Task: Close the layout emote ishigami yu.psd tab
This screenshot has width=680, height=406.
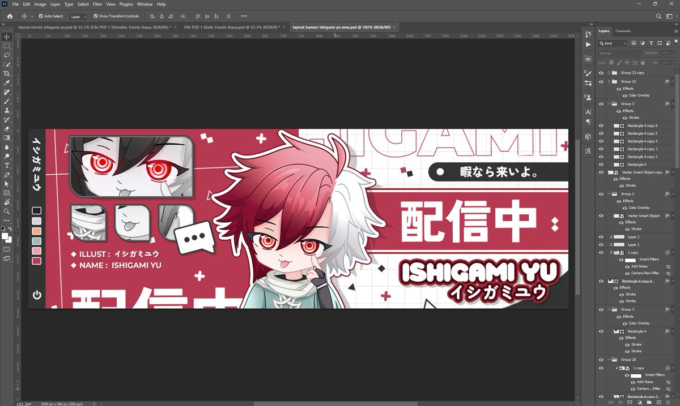Action: [x=175, y=27]
